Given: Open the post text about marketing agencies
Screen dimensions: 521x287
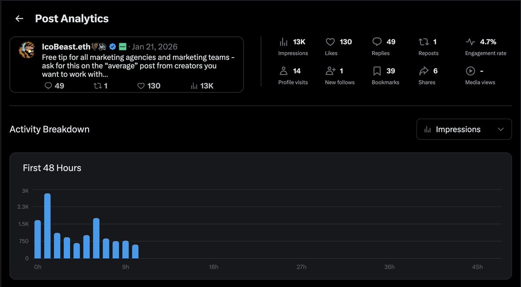Looking at the screenshot, I should (x=138, y=66).
